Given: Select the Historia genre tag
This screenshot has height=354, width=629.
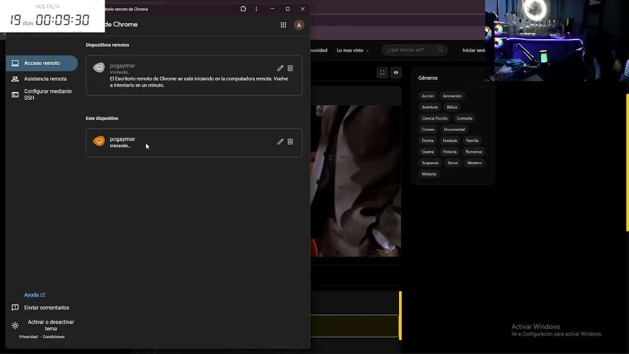Looking at the screenshot, I should coord(450,152).
